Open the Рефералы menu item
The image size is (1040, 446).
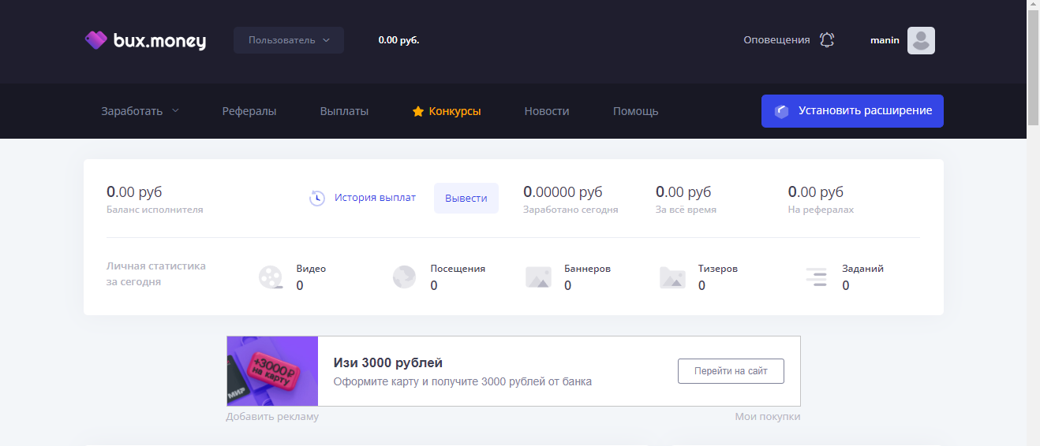tap(249, 111)
